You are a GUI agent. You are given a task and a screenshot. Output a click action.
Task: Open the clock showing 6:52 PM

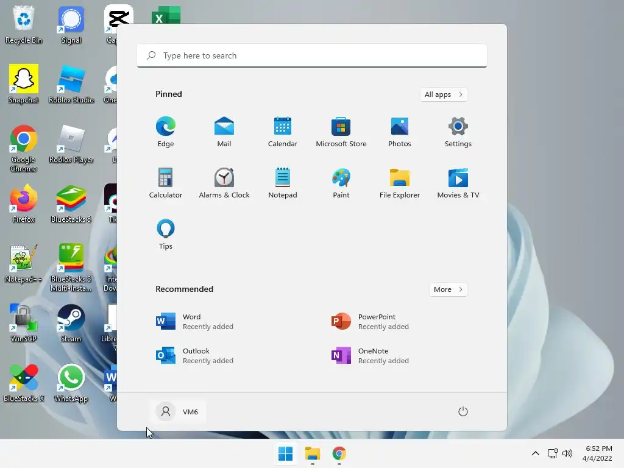[x=597, y=453]
